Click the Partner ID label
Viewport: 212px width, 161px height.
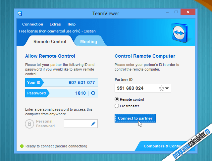click(x=124, y=80)
